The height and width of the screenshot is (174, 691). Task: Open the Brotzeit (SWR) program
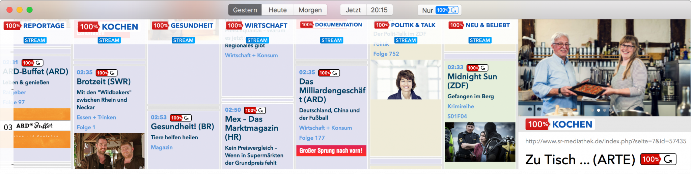click(104, 81)
